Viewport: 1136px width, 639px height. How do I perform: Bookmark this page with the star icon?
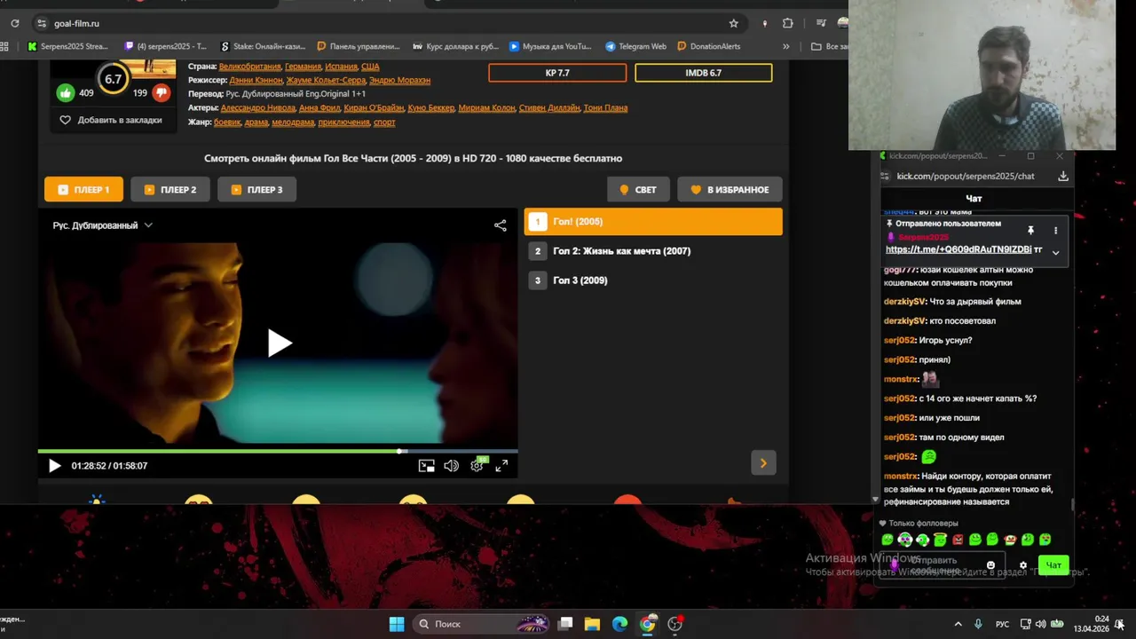click(x=733, y=23)
